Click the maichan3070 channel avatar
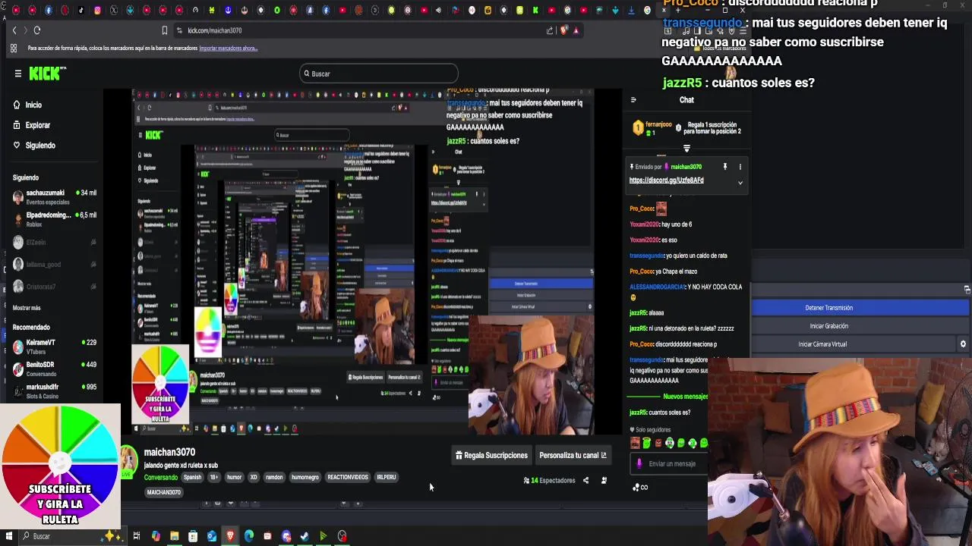972x546 pixels. coord(128,460)
